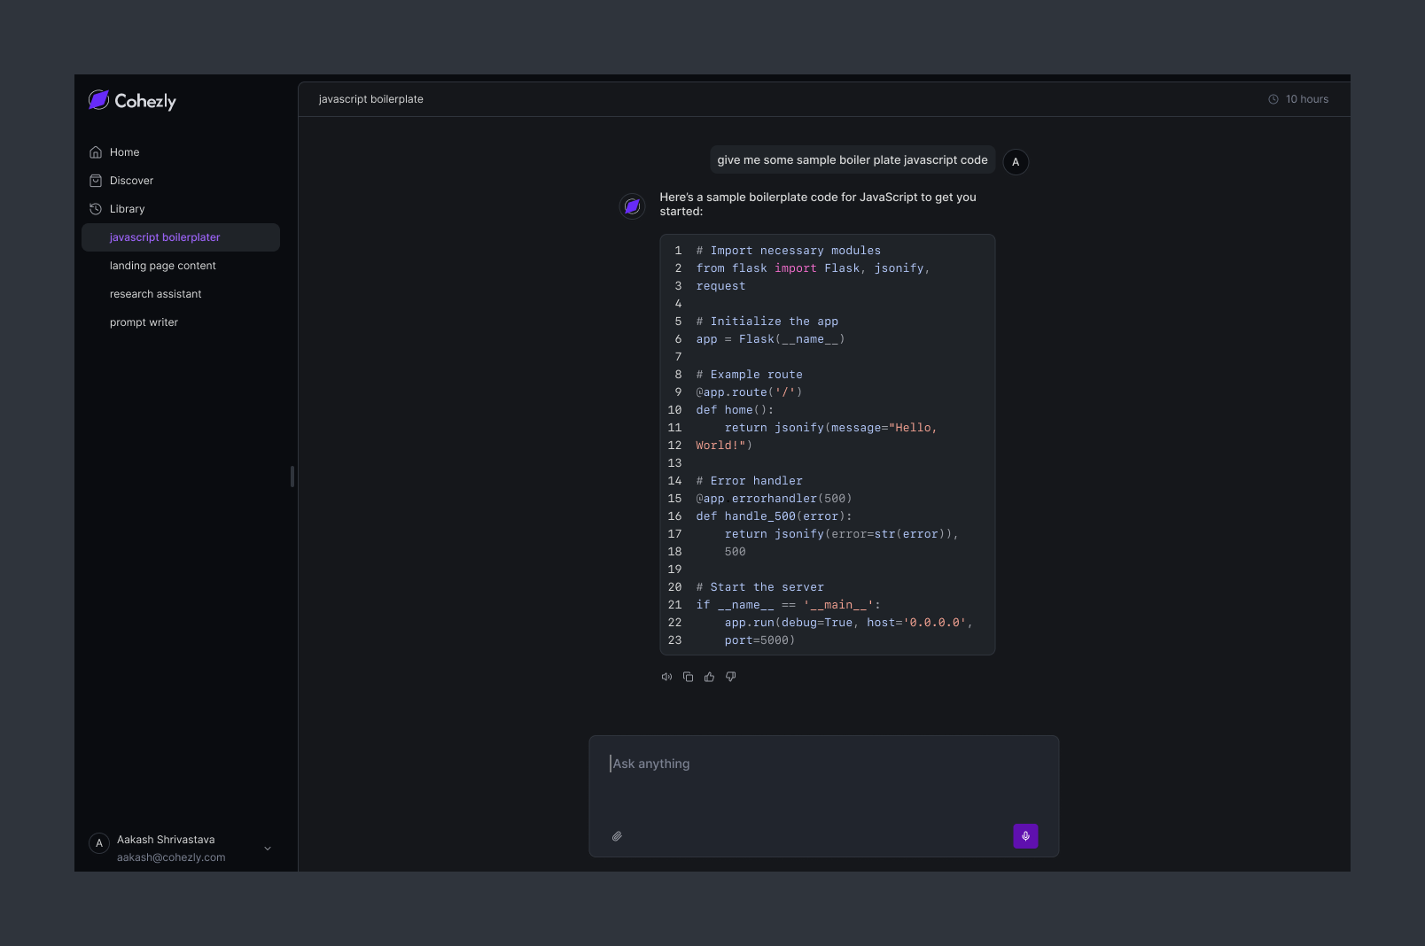Viewport: 1425px width, 946px height.
Task: Start voice input with microphone button
Action: [1025, 836]
